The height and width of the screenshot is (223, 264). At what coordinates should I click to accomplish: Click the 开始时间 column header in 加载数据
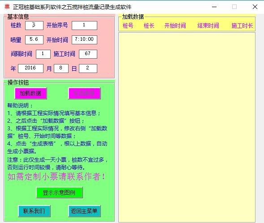click(175, 26)
